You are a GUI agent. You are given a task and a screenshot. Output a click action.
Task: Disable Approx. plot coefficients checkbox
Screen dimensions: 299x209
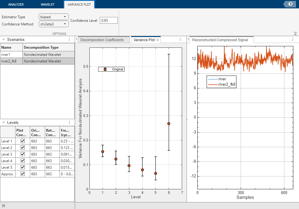[23, 174]
